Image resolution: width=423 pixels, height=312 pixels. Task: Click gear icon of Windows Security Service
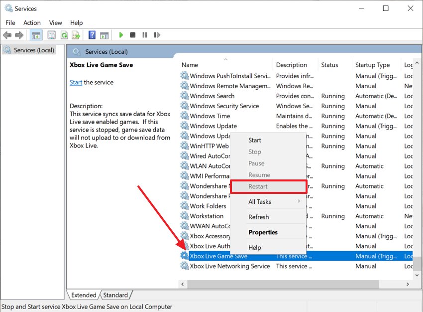click(185, 106)
